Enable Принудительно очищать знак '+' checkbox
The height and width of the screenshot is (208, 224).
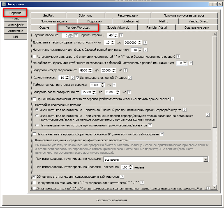tap(34, 182)
